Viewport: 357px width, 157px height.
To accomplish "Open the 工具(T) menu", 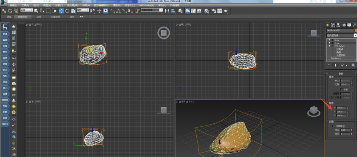I will (25, 5).
